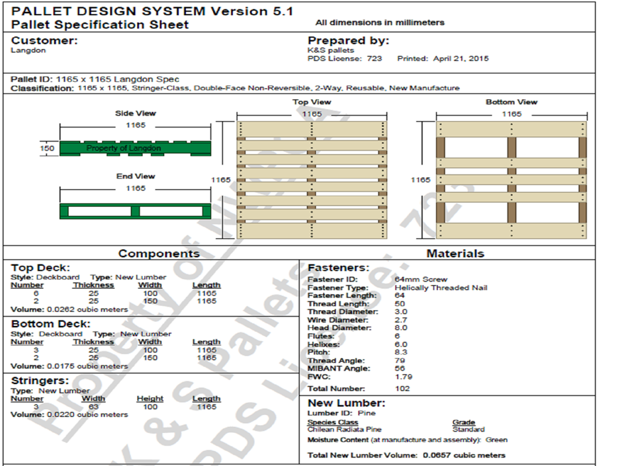
Task: Select the Bottom Deck heading
Action: [50, 325]
